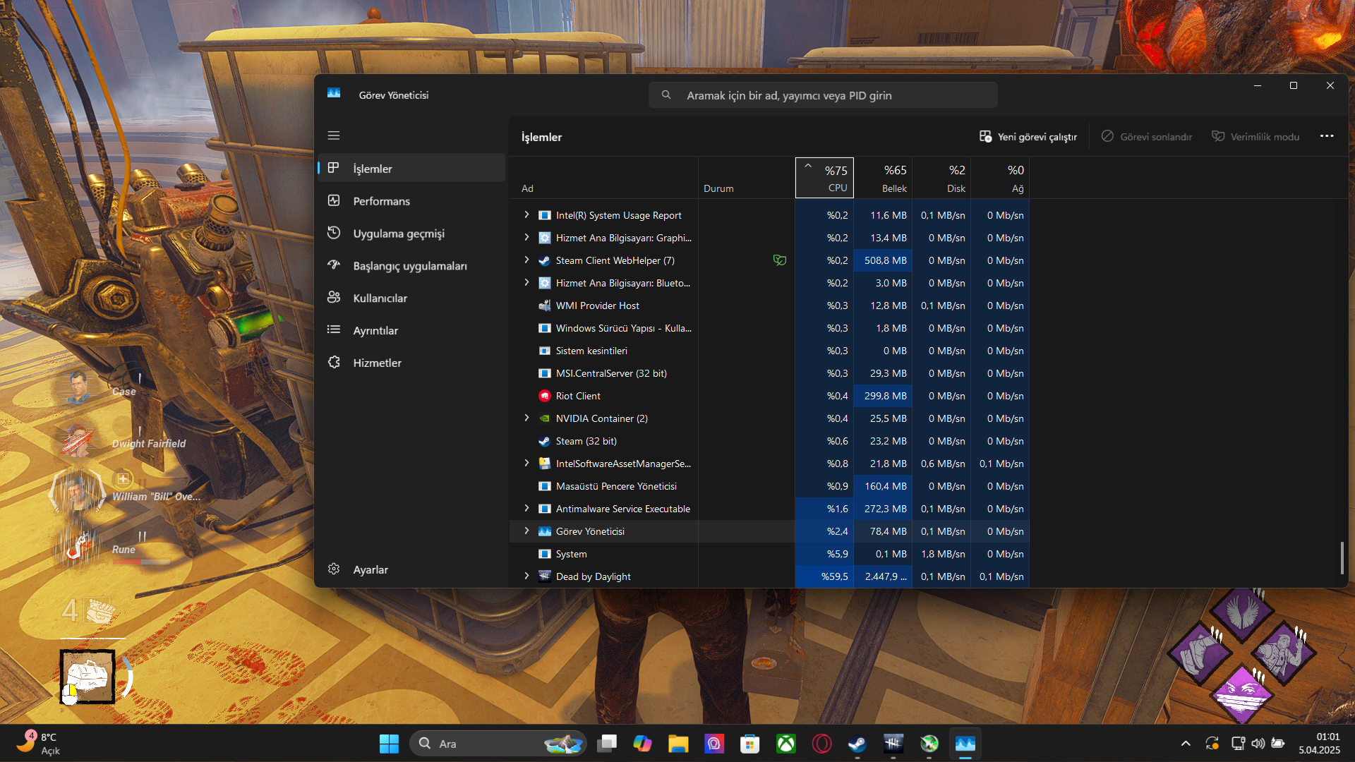
Task: Click the three-dot more options icon
Action: [x=1327, y=136]
